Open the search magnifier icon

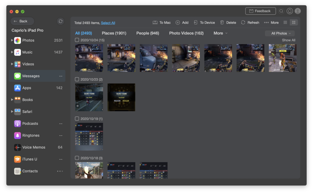point(281,11)
